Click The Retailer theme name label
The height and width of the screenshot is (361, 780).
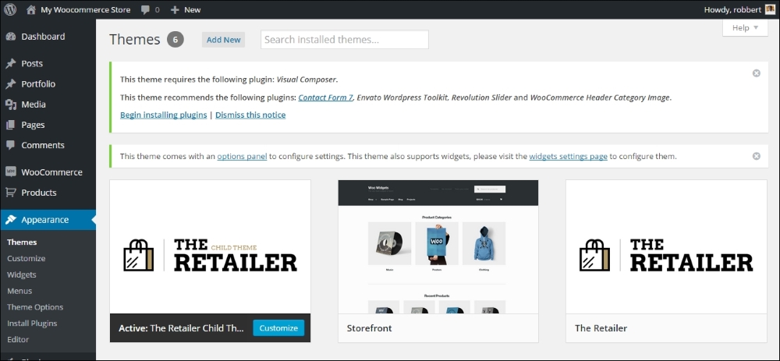click(x=601, y=328)
